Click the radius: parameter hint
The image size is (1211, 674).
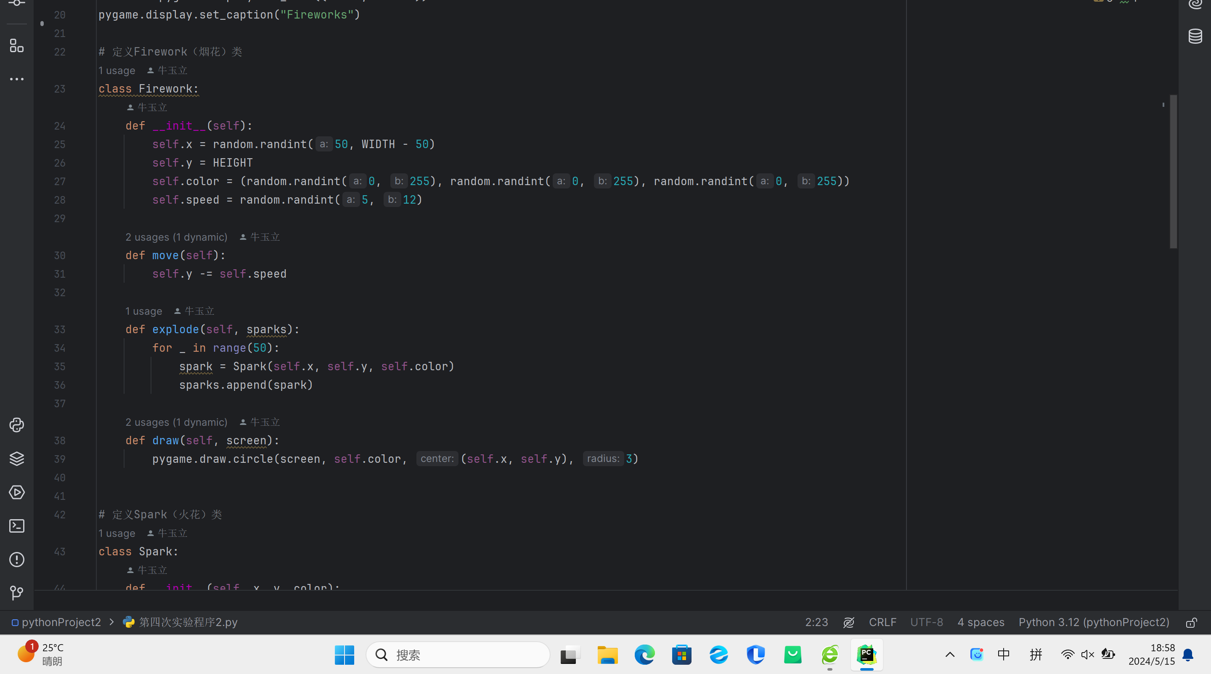pyautogui.click(x=603, y=459)
